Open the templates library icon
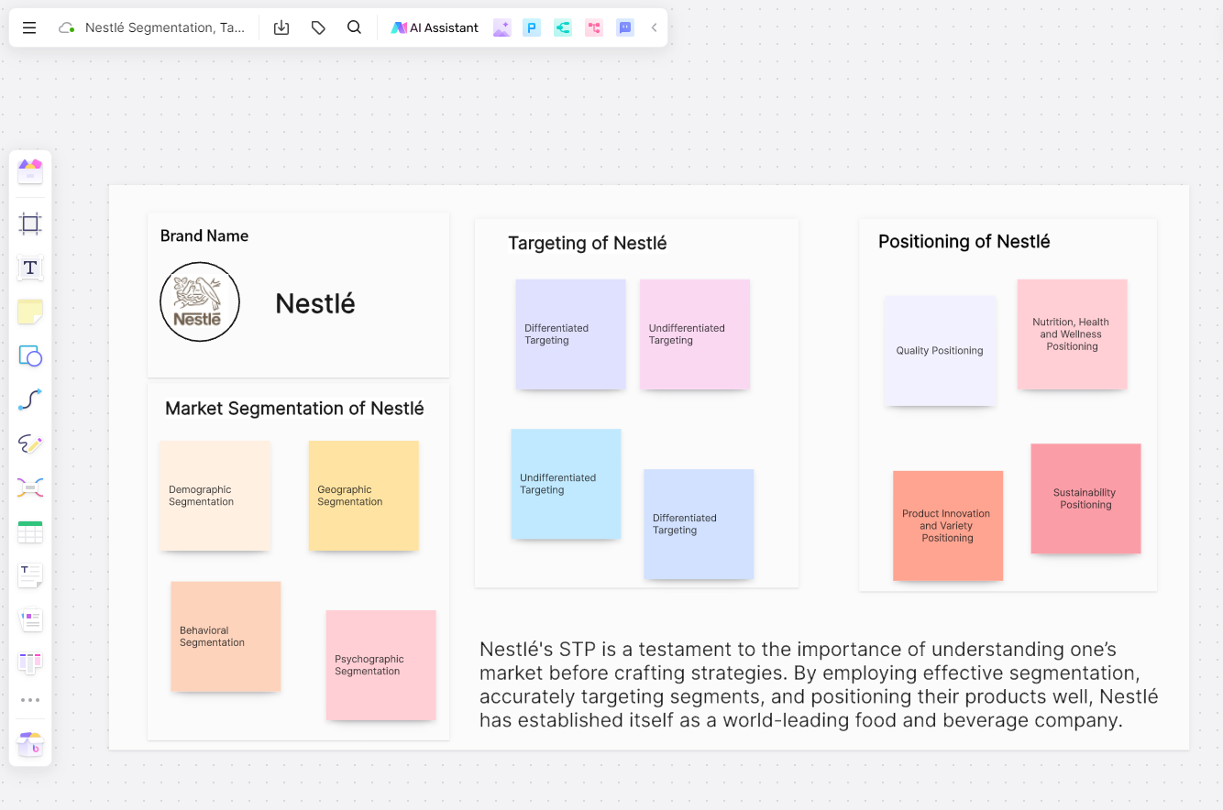Image resolution: width=1223 pixels, height=810 pixels. click(30, 170)
